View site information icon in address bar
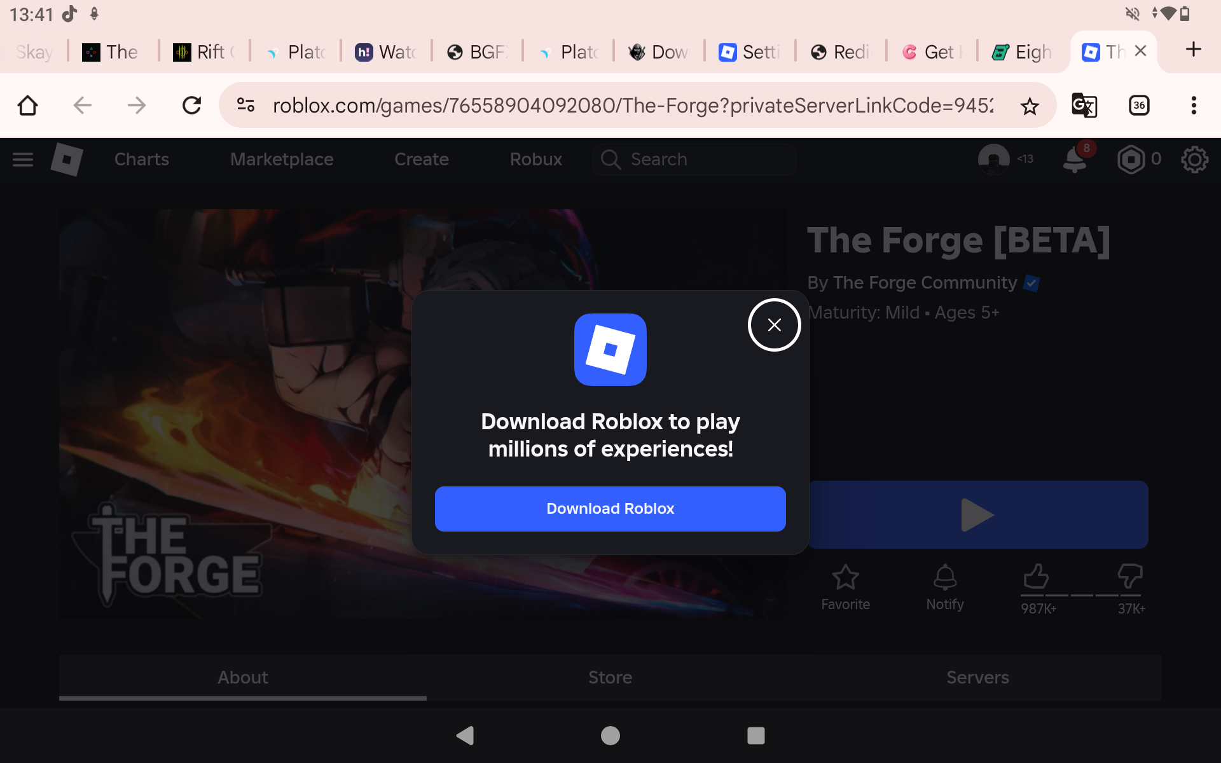Screen dimensions: 1221x763 pyautogui.click(x=245, y=105)
